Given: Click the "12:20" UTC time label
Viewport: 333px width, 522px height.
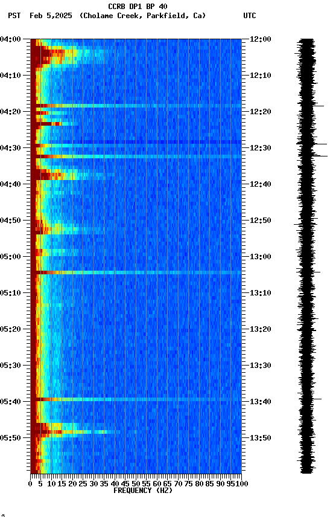Looking at the screenshot, I should (261, 112).
